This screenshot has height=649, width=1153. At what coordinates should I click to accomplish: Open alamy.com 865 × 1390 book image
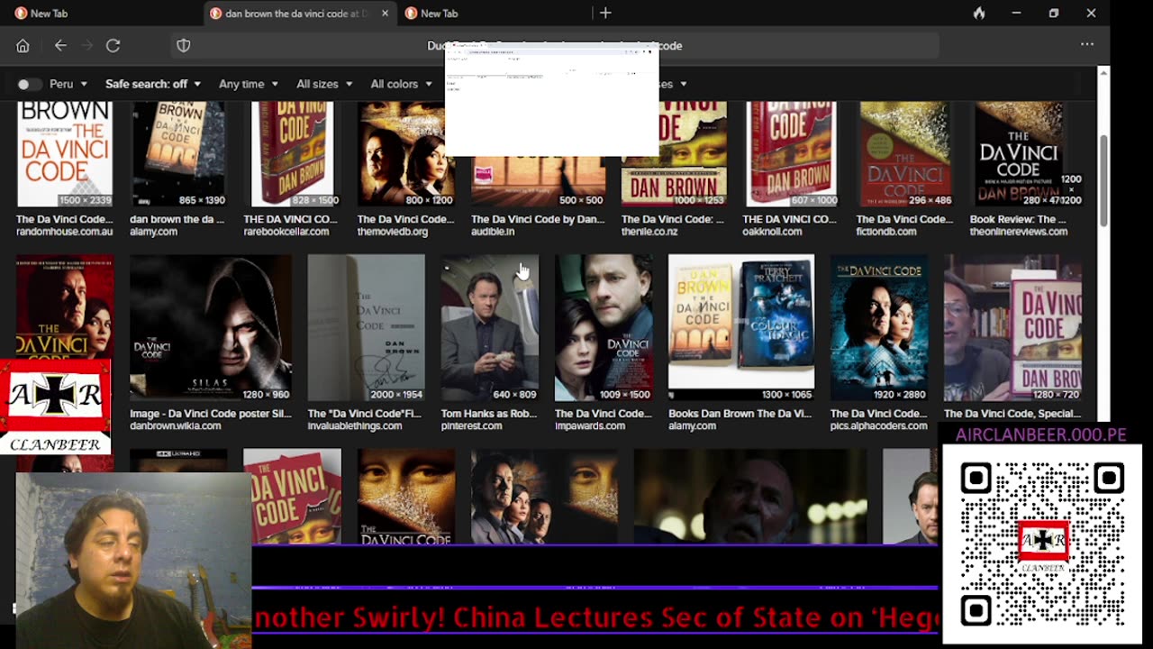click(x=178, y=154)
